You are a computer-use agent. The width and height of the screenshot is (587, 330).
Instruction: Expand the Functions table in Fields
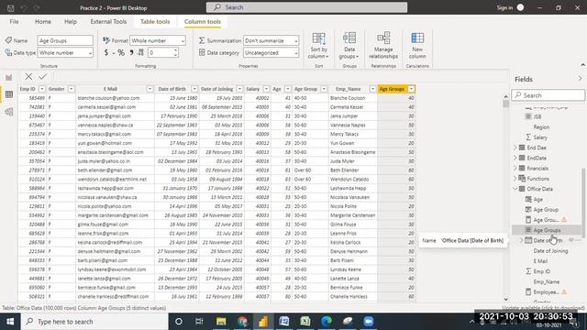click(515, 179)
